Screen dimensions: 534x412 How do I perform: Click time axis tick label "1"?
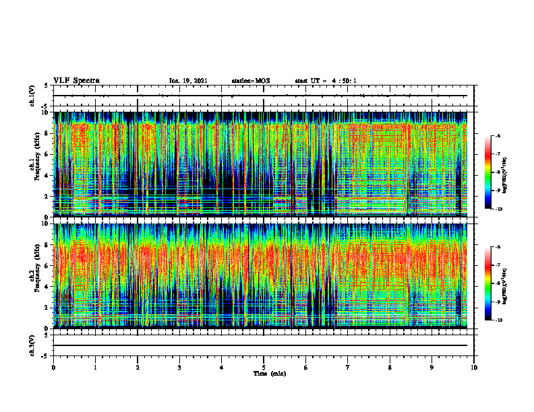point(95,367)
